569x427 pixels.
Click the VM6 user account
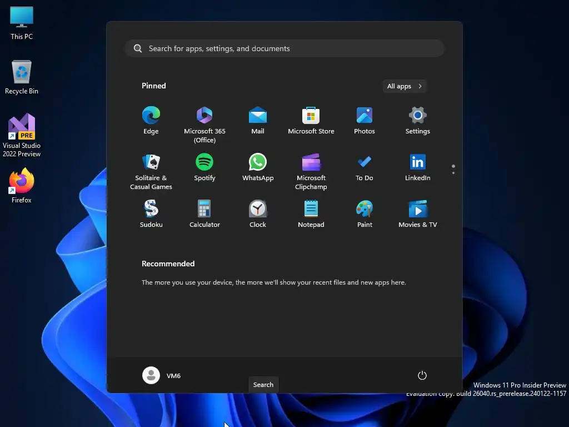(x=162, y=375)
